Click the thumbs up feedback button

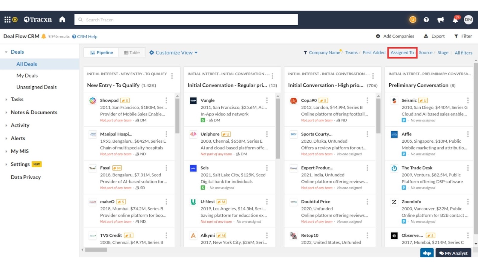[427, 253]
